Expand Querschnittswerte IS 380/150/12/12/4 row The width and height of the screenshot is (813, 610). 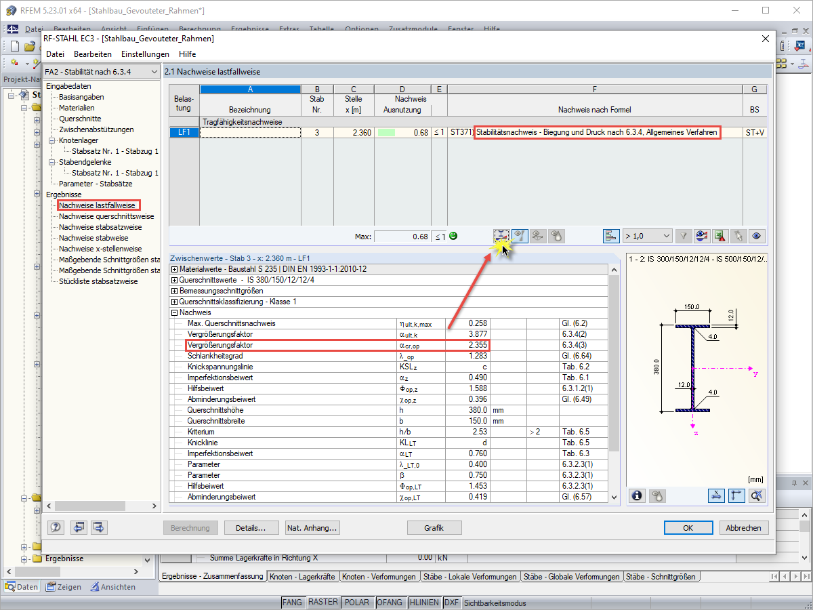pyautogui.click(x=174, y=280)
